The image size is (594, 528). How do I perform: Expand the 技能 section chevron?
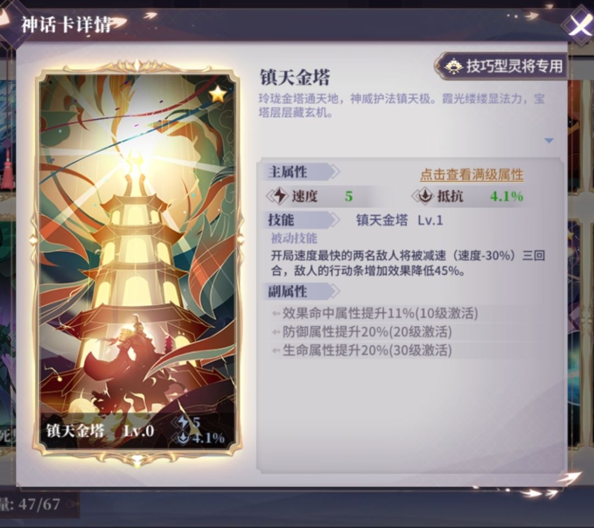[334, 220]
